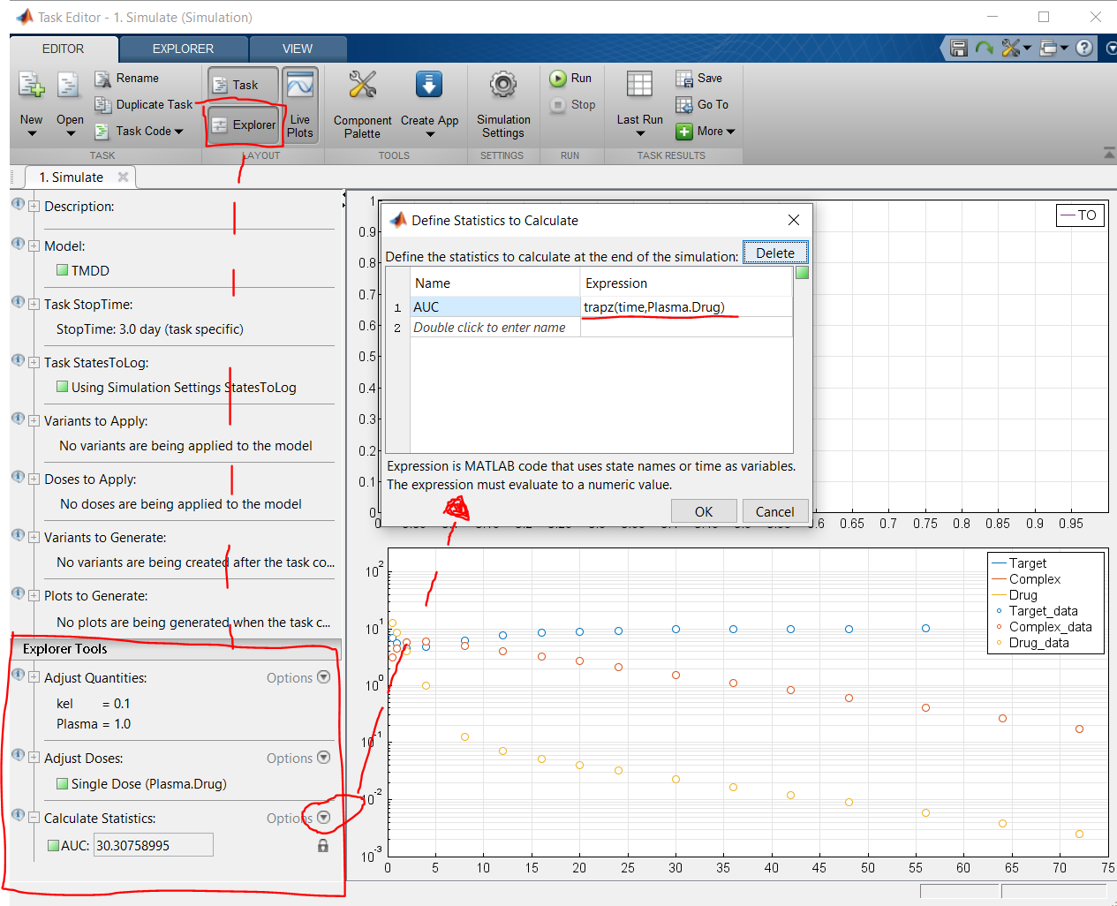Click the Live Plots icon
This screenshot has width=1117, height=906.
(300, 86)
